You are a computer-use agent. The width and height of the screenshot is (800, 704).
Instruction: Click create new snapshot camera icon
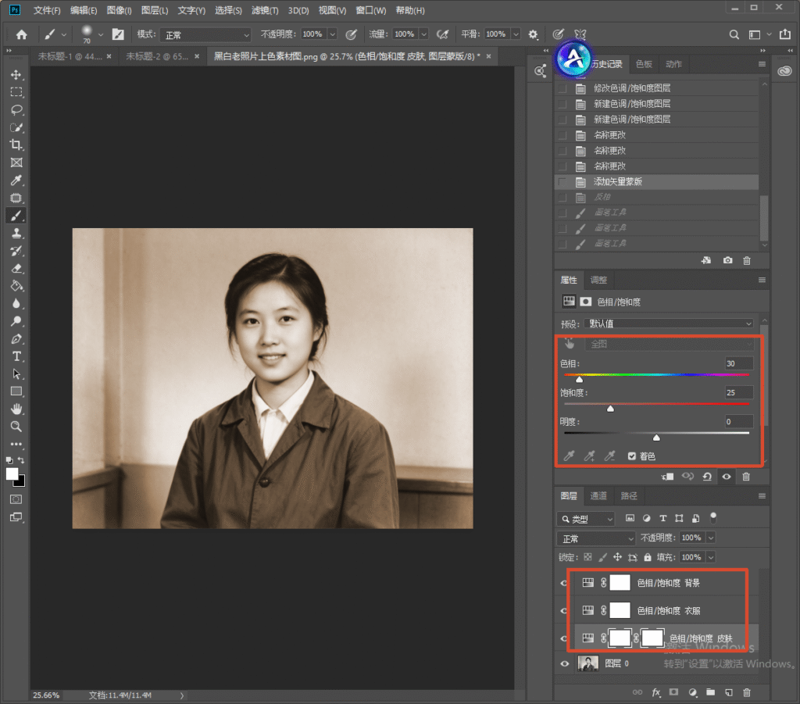[727, 260]
